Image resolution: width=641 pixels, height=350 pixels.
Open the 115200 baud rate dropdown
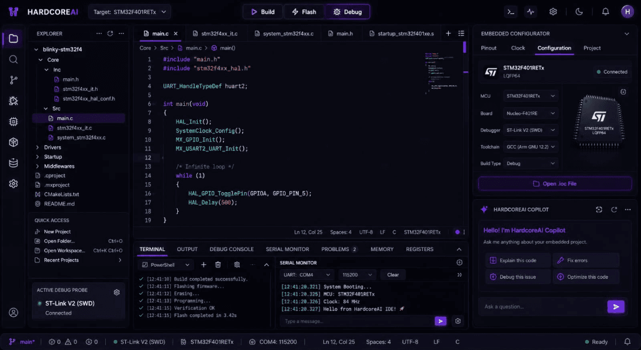click(357, 275)
